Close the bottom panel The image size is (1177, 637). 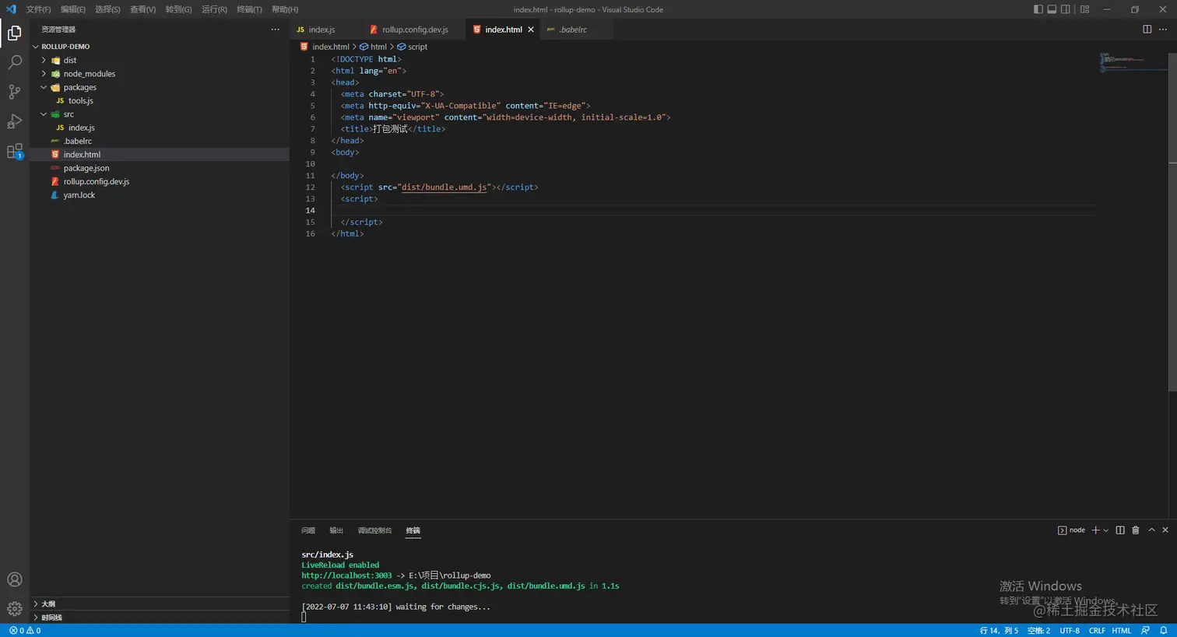click(1165, 530)
